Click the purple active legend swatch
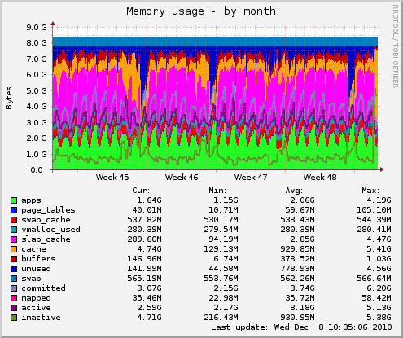 pos(14,308)
